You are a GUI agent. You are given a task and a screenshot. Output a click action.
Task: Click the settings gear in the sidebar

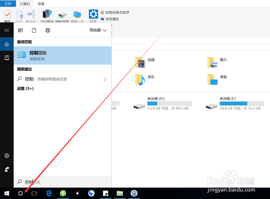pos(6,156)
